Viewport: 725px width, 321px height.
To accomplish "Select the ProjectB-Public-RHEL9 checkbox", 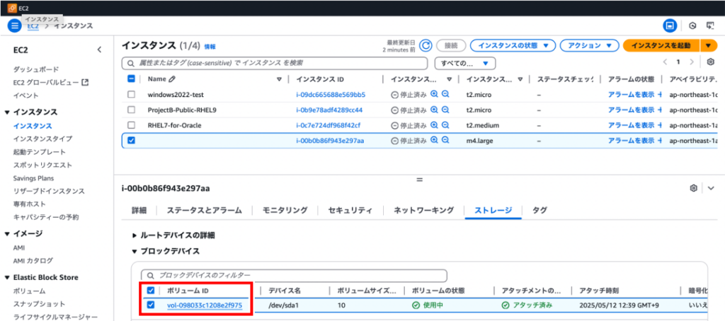I will point(131,110).
